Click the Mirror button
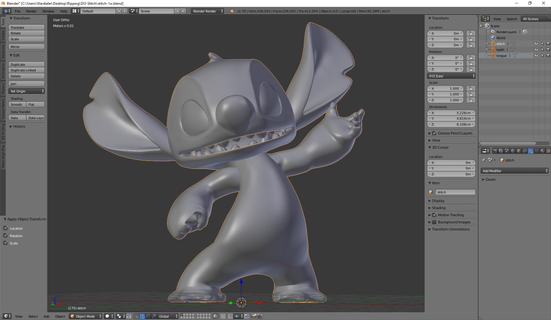This screenshot has width=551, height=320. tap(27, 47)
